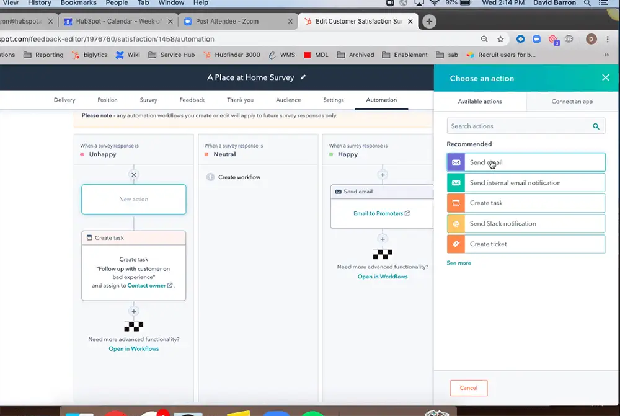
Task: Add step below the Create task card
Action: [133, 311]
